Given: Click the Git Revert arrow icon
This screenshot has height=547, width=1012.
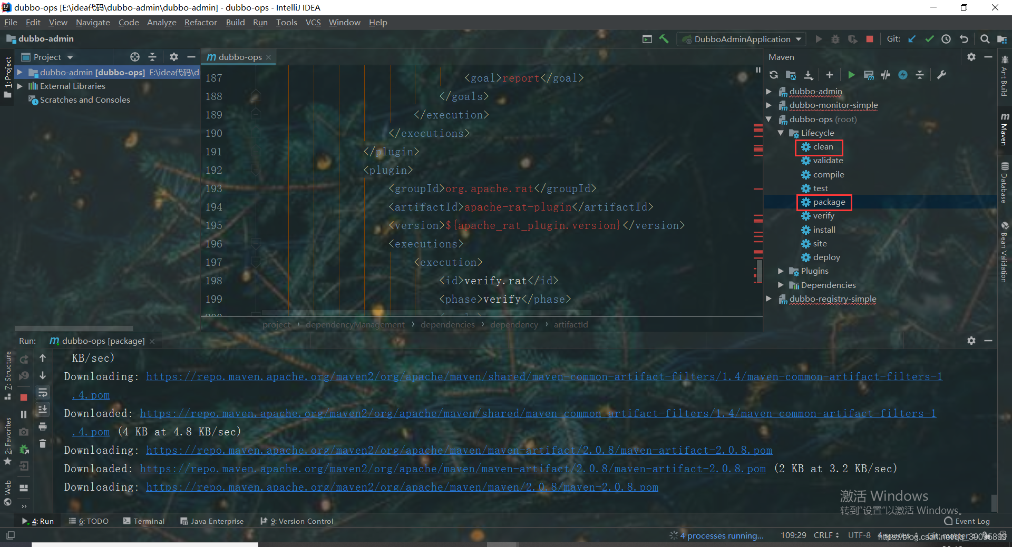Looking at the screenshot, I should (x=964, y=39).
